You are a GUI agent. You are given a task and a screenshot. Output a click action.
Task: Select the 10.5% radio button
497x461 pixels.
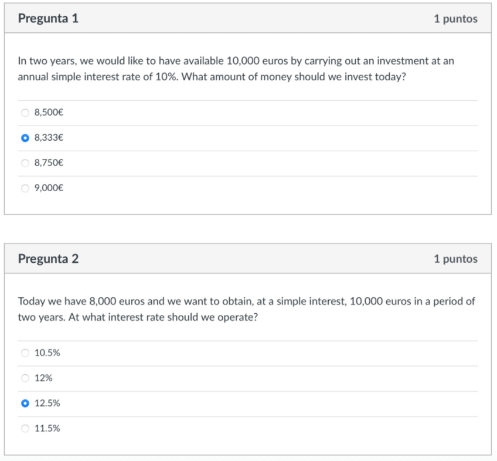pyautogui.click(x=25, y=353)
